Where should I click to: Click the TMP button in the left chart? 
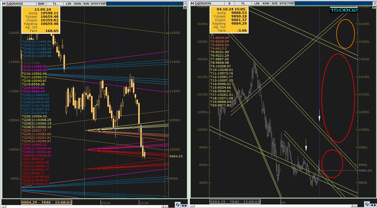coord(102,3)
